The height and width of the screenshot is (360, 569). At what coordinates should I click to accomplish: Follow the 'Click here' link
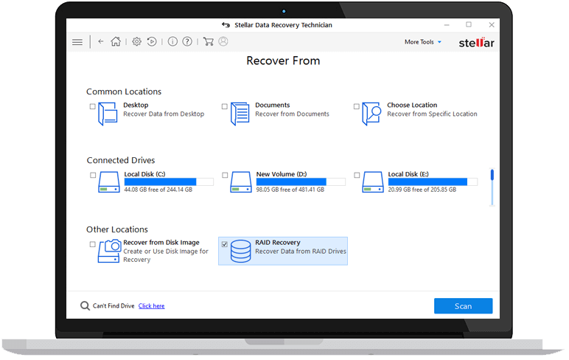point(151,306)
